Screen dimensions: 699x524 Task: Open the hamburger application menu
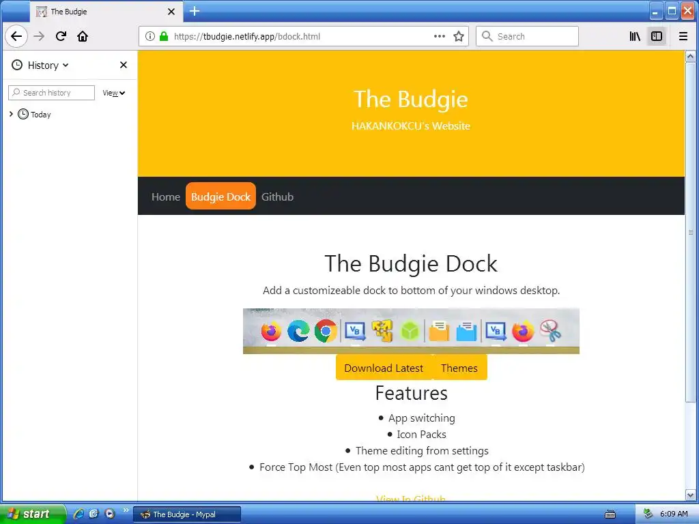(683, 36)
